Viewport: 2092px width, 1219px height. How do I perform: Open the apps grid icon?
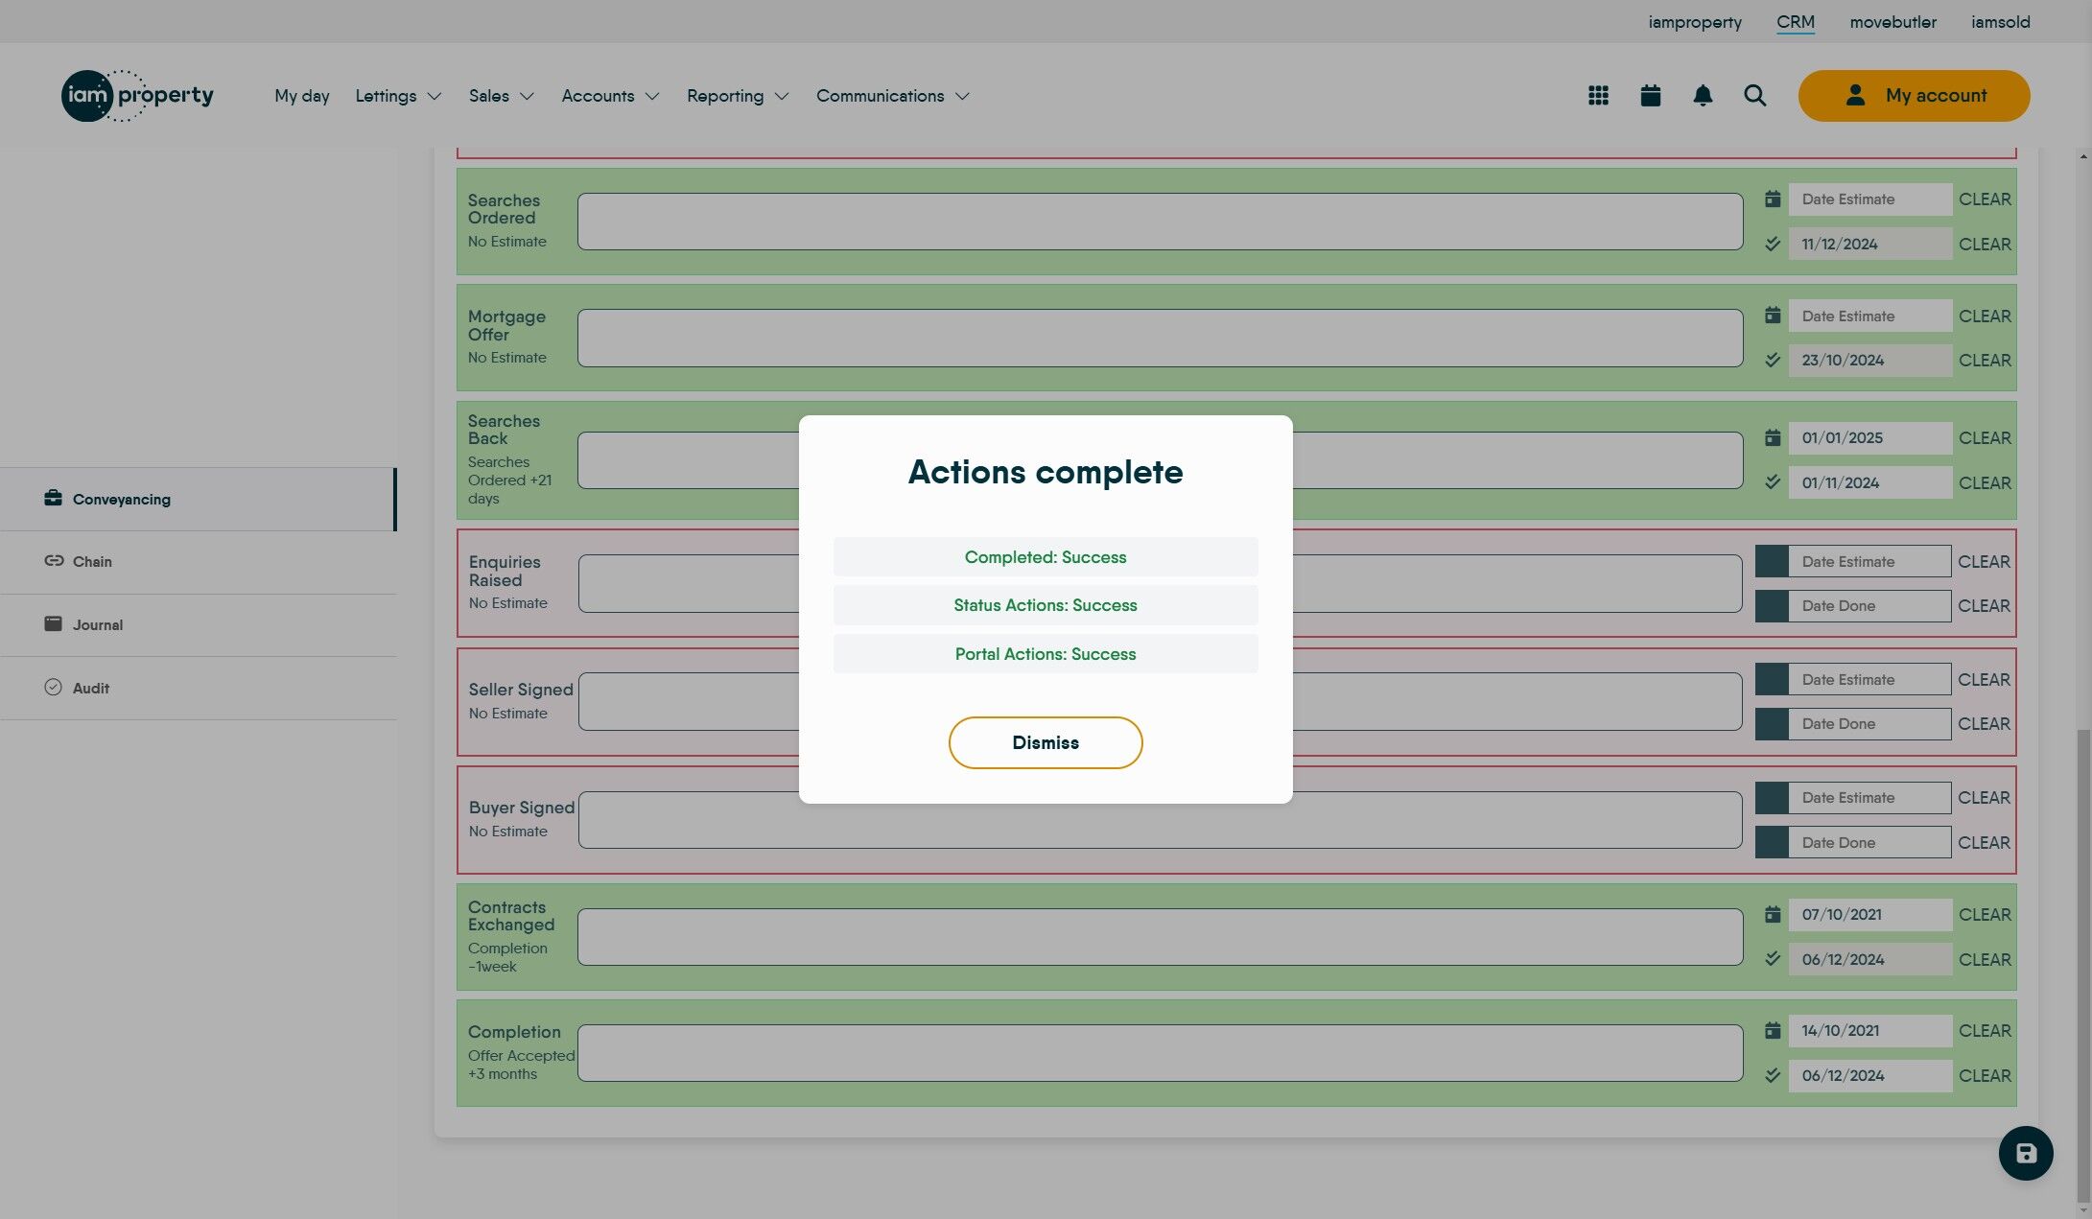pyautogui.click(x=1598, y=96)
